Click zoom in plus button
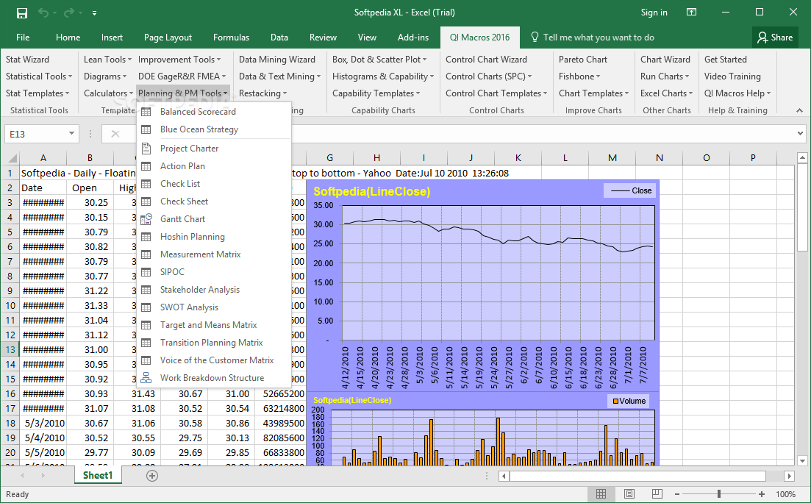811x503 pixels. [x=761, y=494]
